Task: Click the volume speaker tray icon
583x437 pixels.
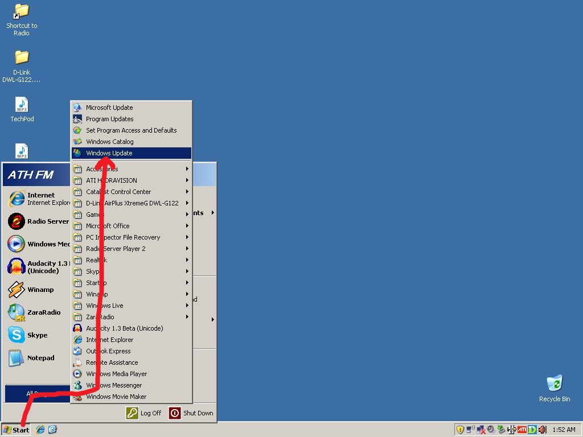Action: click(x=543, y=430)
